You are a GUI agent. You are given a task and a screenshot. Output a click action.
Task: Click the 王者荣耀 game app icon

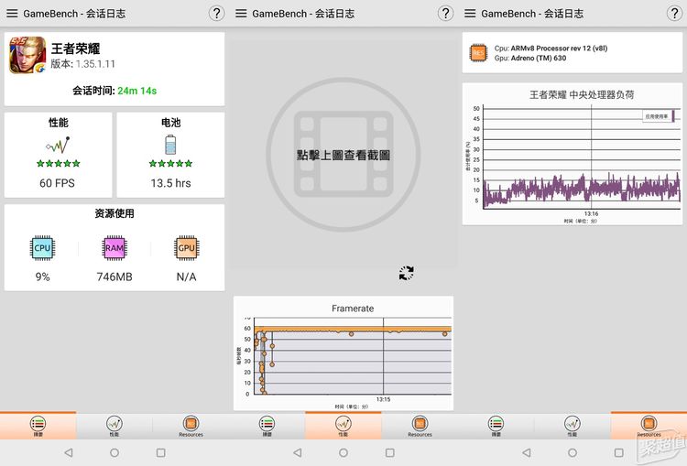pos(27,55)
